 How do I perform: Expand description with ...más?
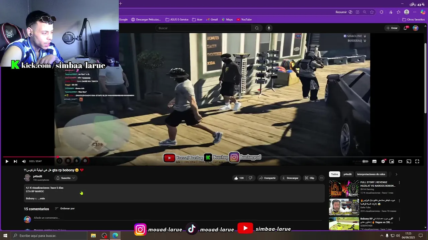[41, 198]
